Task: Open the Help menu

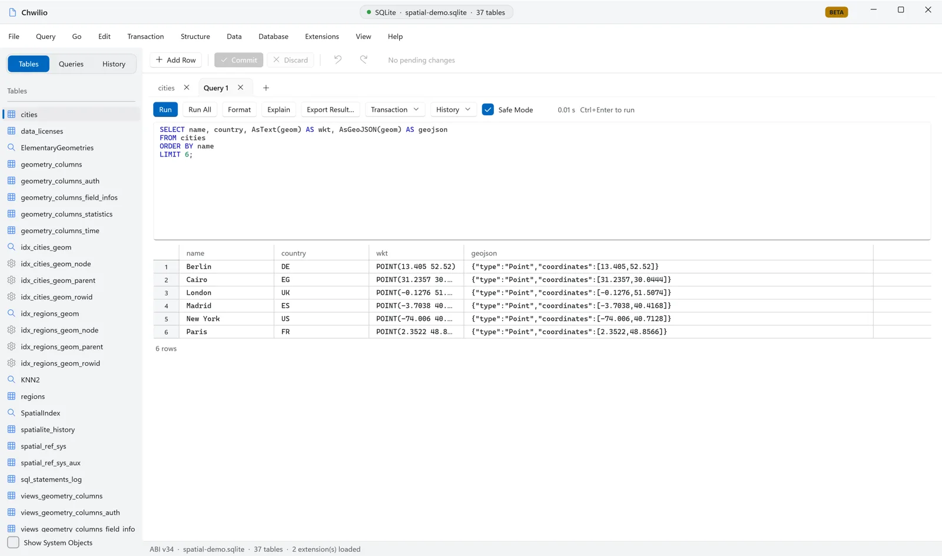Action: [395, 36]
